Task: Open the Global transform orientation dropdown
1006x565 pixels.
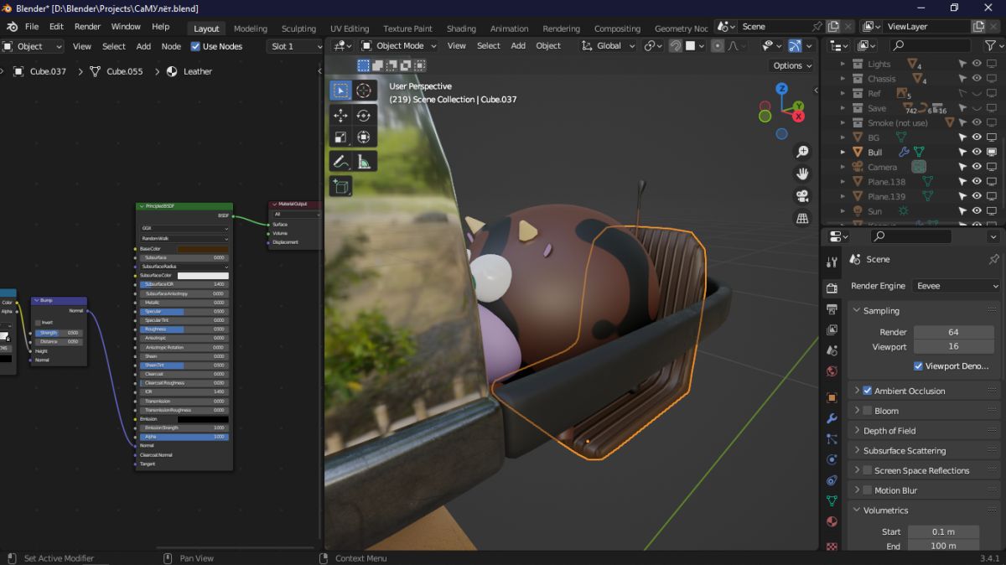Action: [x=609, y=46]
